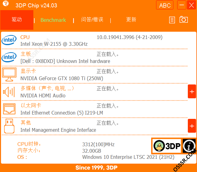The image size is (197, 172).
Task: Click the camera screenshot icon
Action: click(x=184, y=19)
